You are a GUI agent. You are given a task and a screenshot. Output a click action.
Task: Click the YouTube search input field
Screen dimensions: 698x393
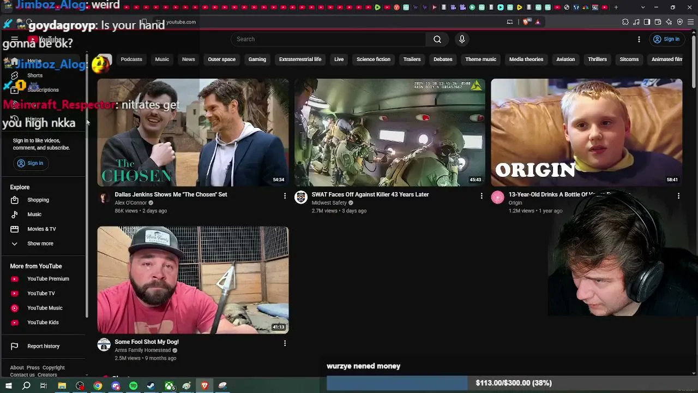click(x=328, y=39)
